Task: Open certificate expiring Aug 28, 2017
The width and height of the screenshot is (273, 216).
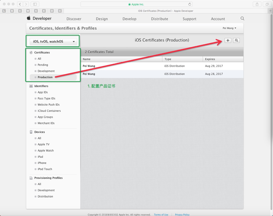Action: coord(162,74)
